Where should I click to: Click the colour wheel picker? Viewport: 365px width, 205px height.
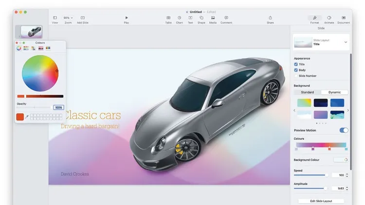point(40,73)
